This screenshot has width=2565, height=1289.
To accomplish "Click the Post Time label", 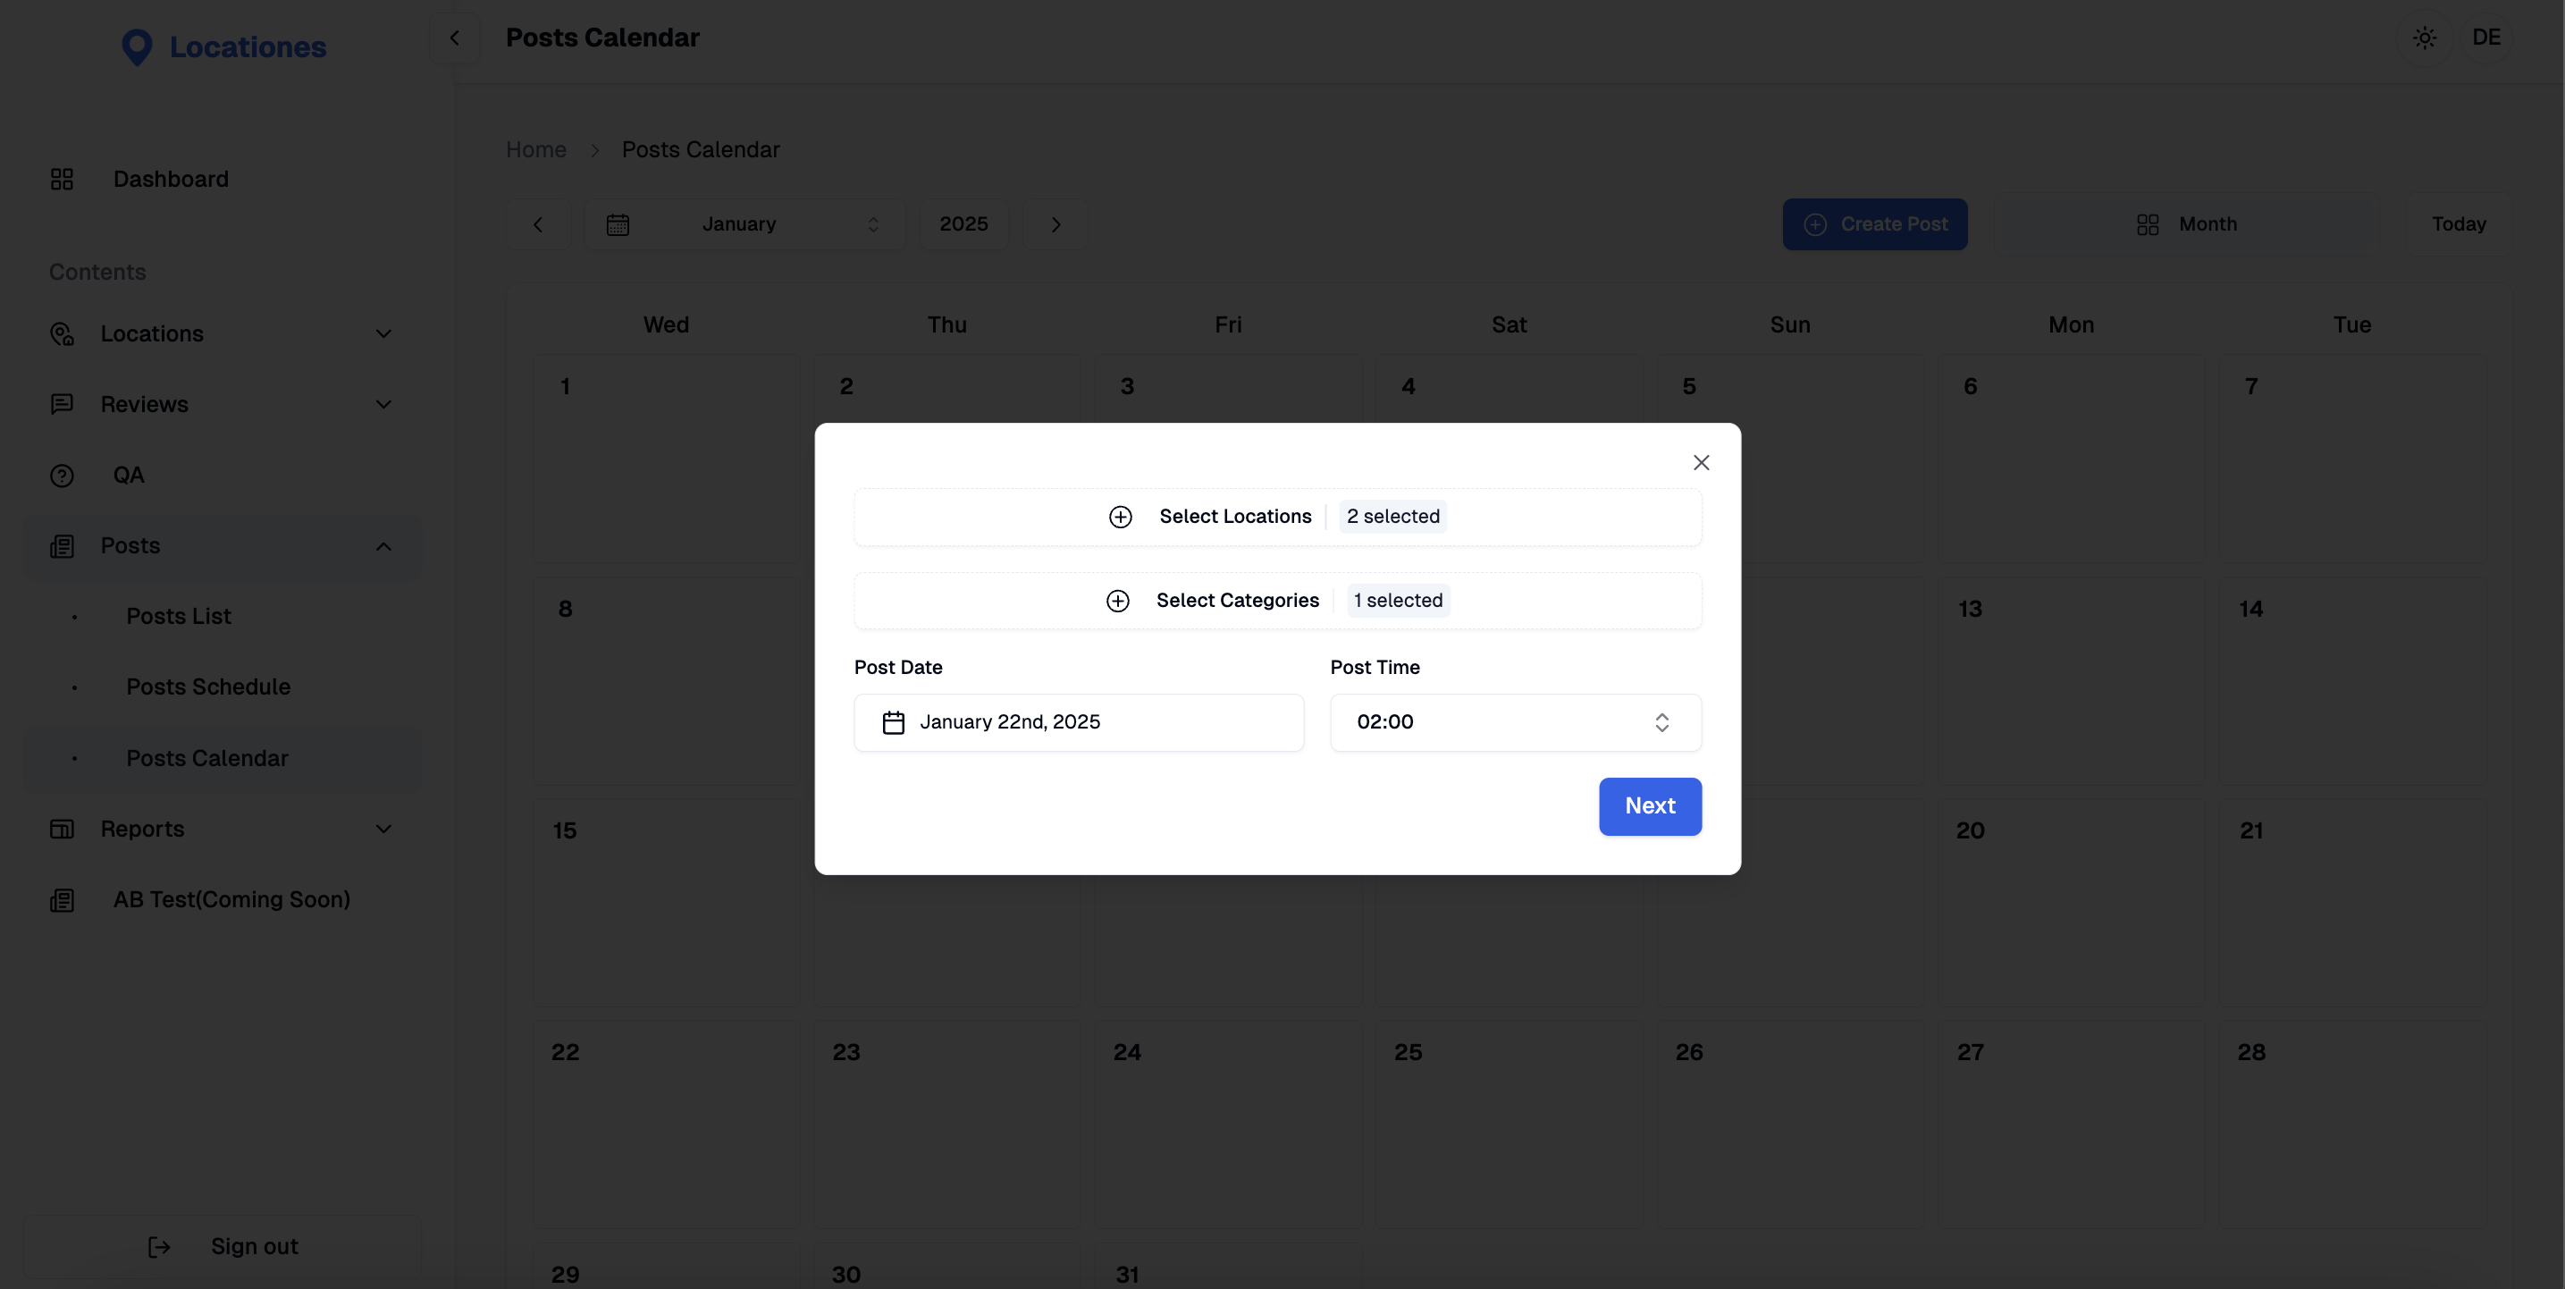I will (1375, 668).
